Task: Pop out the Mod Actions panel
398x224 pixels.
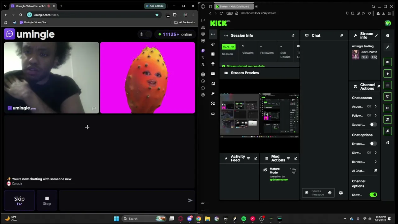Action: 296,158
